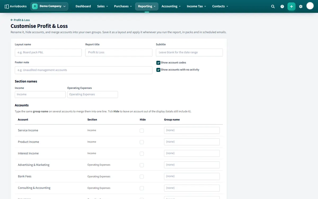
Task: Click the Consulting & Accounting account name
Action: click(x=34, y=188)
